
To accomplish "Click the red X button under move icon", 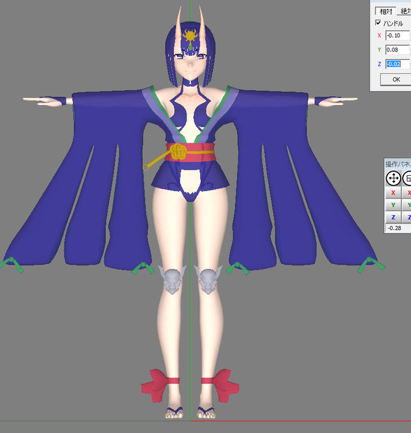I will pos(393,193).
